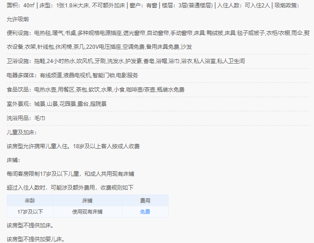Click the 有线频道 text

51,75
